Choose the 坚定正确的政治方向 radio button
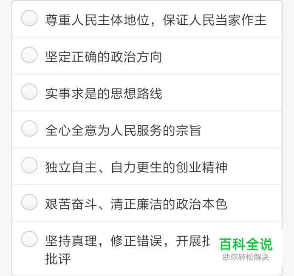This screenshot has width=294, height=276. point(29,55)
